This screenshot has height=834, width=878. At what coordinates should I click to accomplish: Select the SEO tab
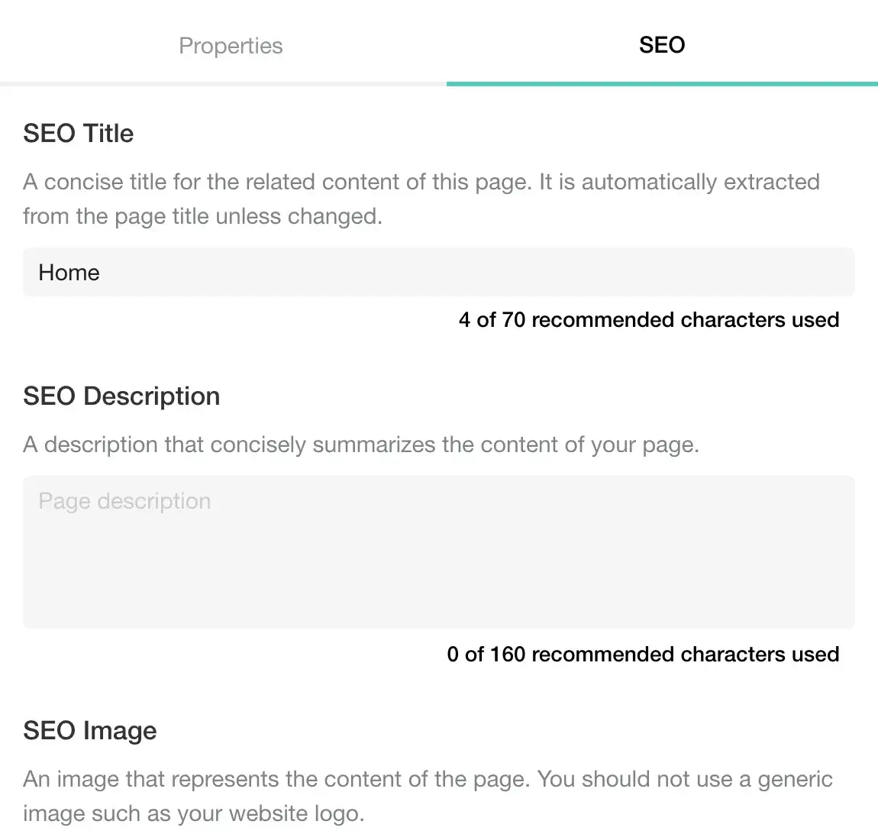662,45
